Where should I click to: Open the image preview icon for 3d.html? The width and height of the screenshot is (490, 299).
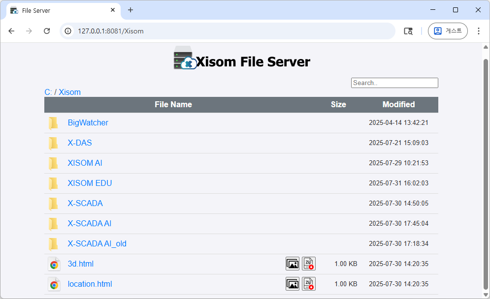click(x=293, y=264)
